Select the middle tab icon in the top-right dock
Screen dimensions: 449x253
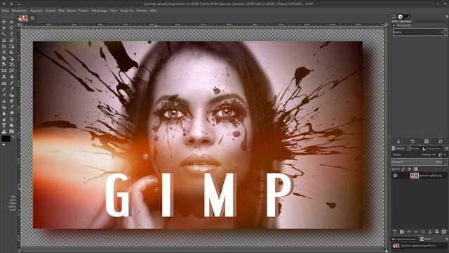pos(401,17)
